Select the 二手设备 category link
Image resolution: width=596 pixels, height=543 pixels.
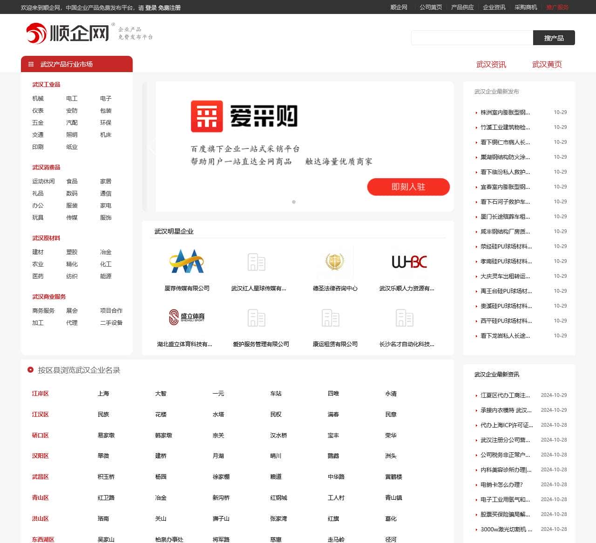pos(111,323)
